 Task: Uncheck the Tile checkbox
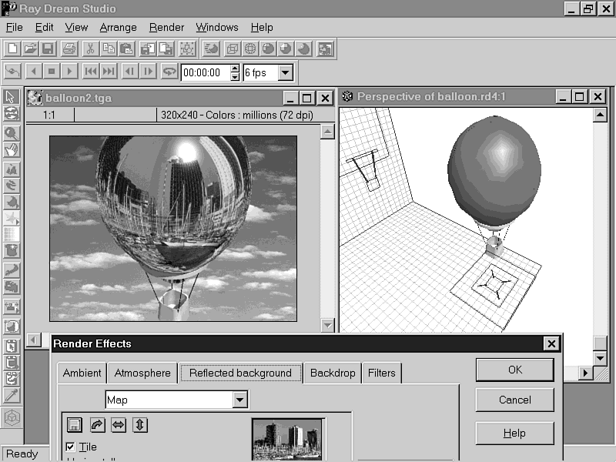pyautogui.click(x=71, y=447)
